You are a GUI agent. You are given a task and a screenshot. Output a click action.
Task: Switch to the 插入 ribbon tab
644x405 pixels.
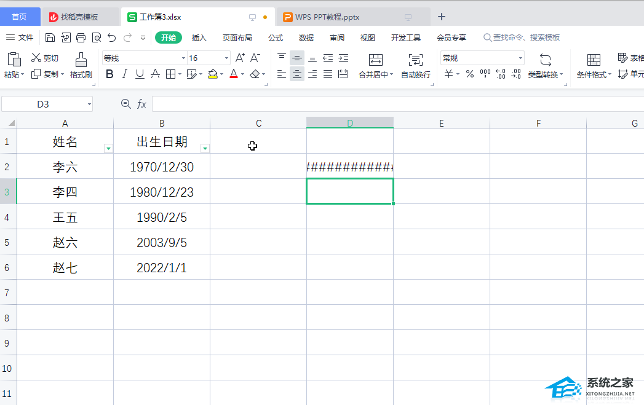199,37
